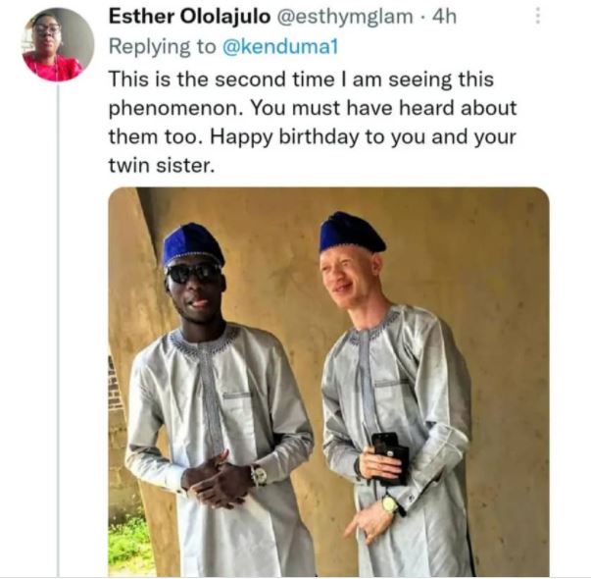
Task: Click the blue cap of the left man
Action: 192,242
